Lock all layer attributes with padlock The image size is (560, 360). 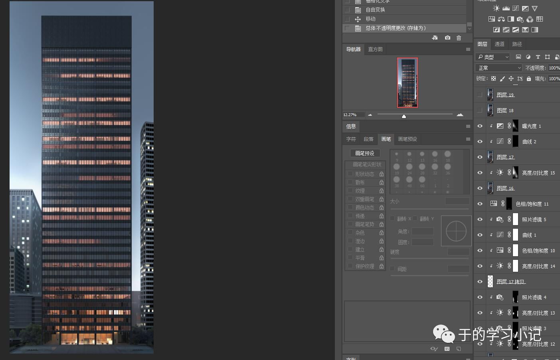point(529,79)
